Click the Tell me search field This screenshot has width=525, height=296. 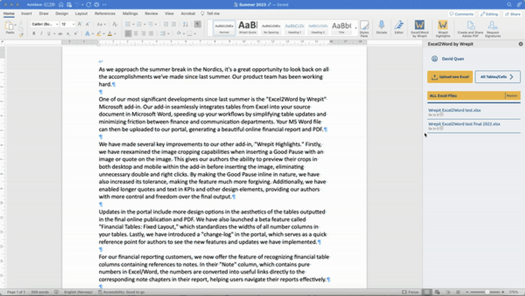coord(210,14)
